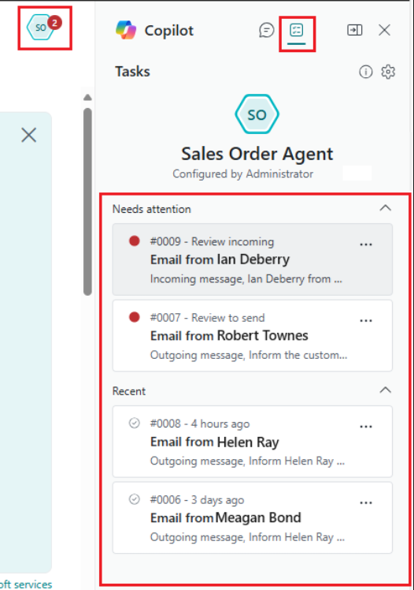This screenshot has height=590, width=414.
Task: Open the SO agent badge with 2 notifications
Action: tap(44, 27)
